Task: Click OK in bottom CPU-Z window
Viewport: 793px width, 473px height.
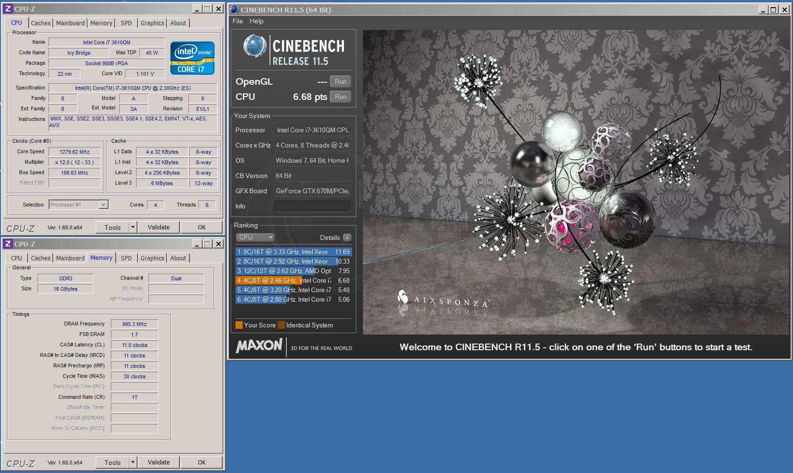Action: [202, 463]
